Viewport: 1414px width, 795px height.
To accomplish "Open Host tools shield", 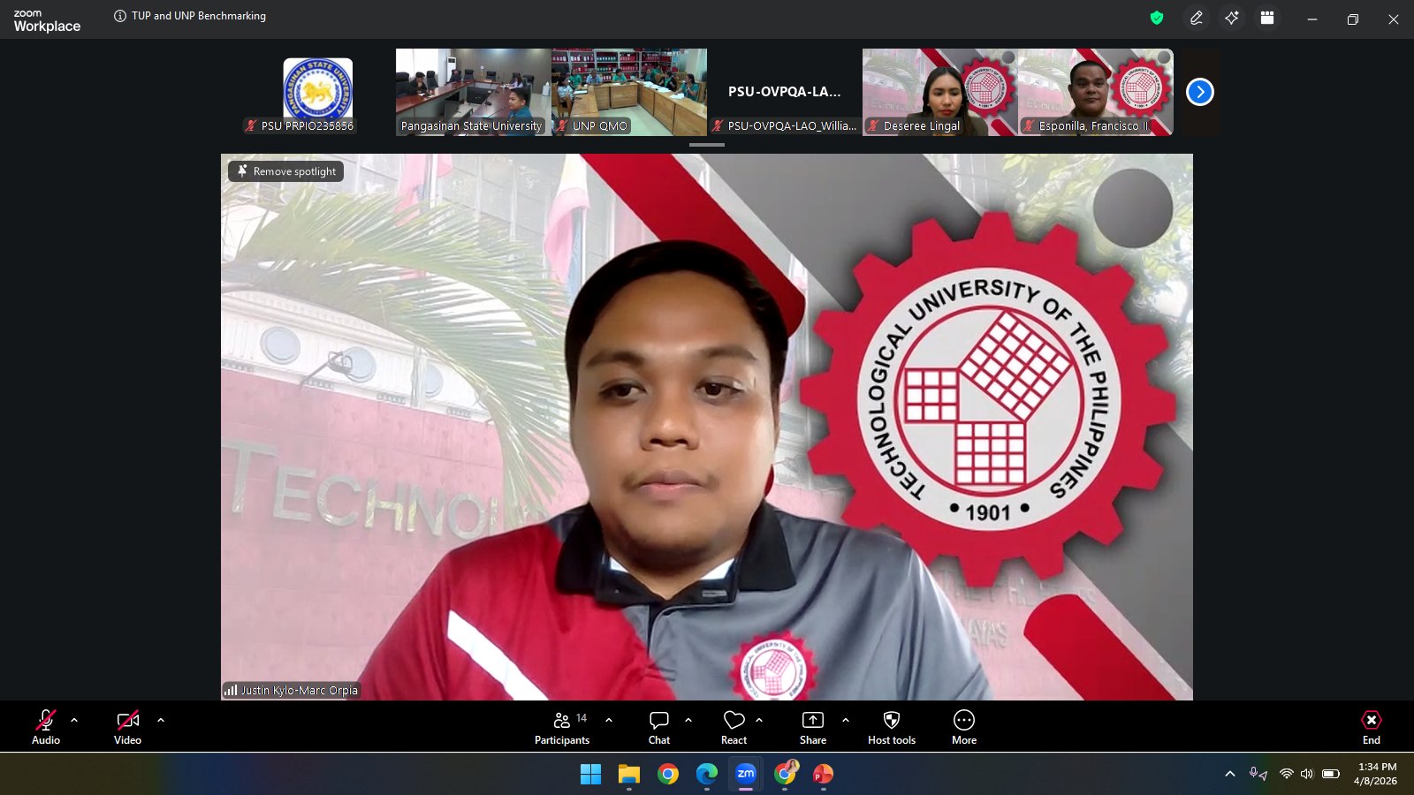I will pyautogui.click(x=891, y=728).
